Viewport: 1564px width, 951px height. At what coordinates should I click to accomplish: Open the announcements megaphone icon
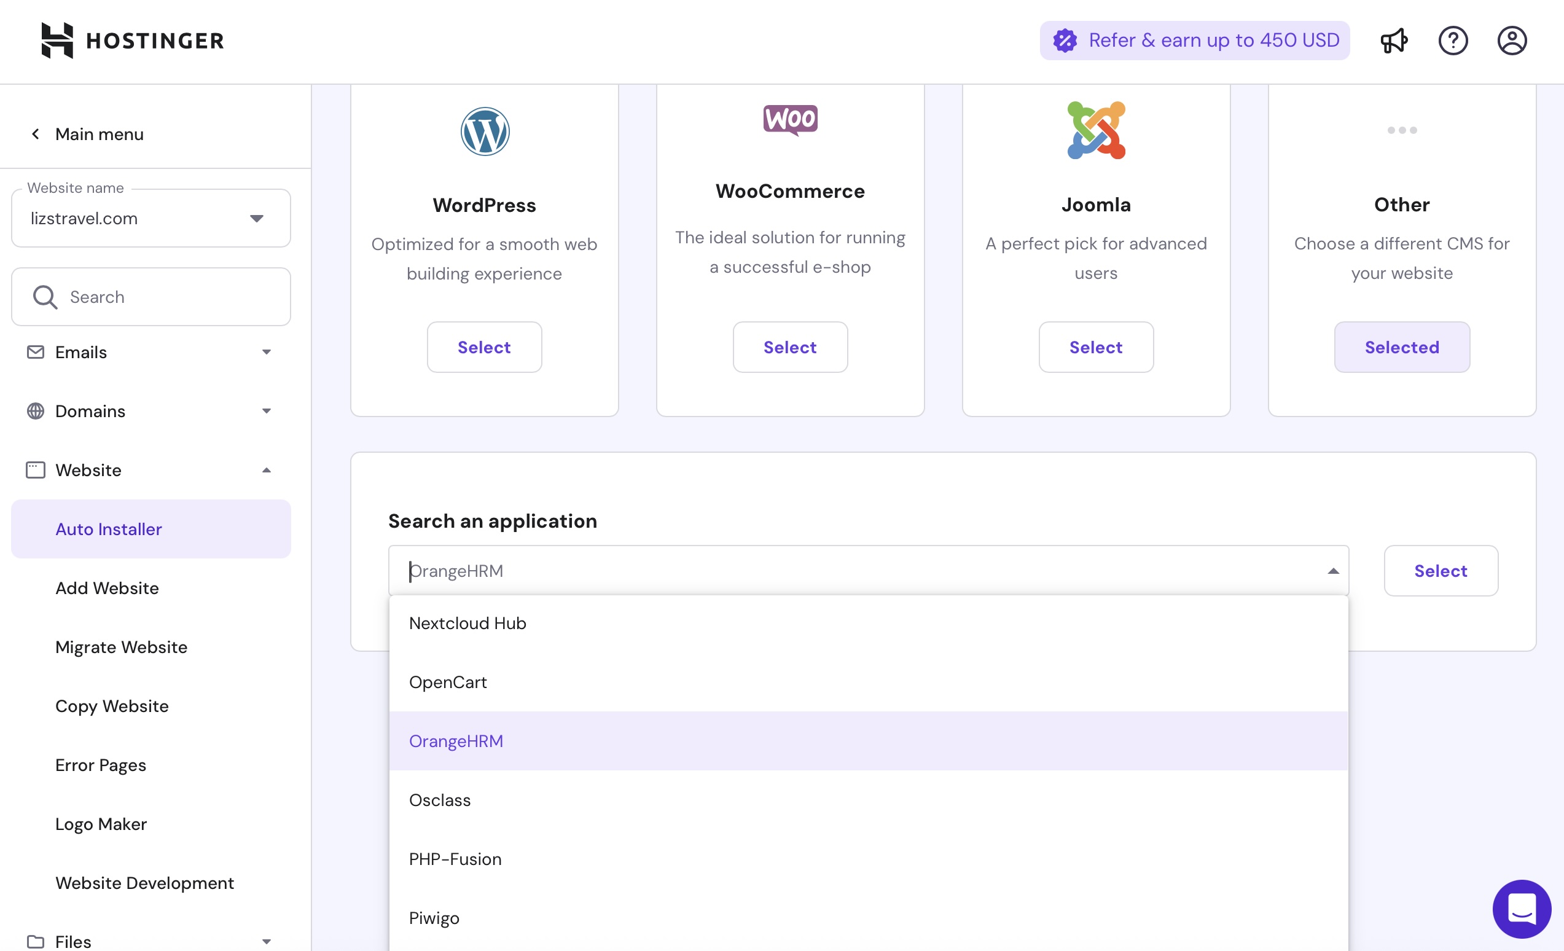click(1394, 41)
